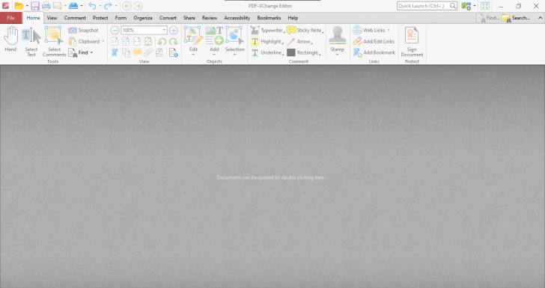Select the Rectangle annotation tool

(x=303, y=52)
